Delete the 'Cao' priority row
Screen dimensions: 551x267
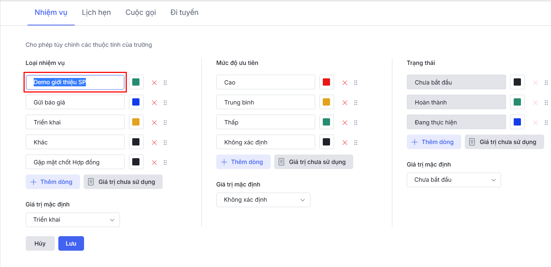tap(345, 83)
